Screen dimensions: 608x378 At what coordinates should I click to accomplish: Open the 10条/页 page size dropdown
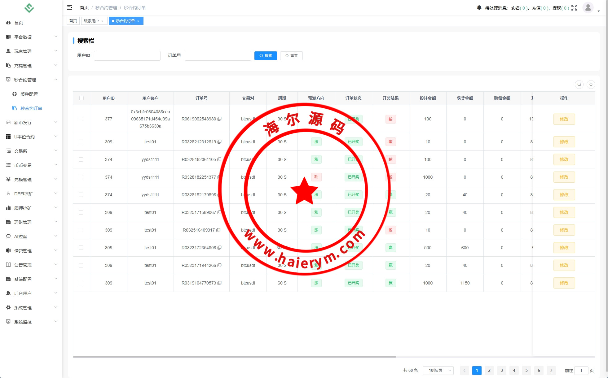click(x=438, y=370)
